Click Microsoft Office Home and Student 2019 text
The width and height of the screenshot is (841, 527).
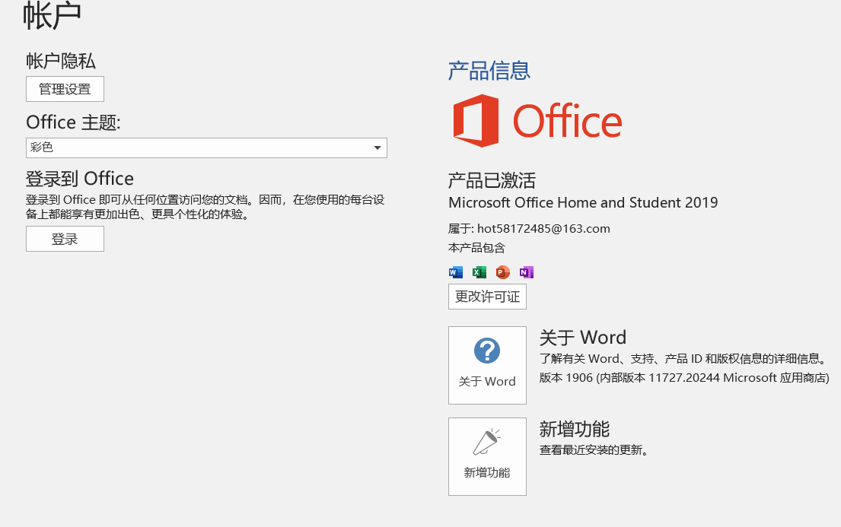[583, 202]
